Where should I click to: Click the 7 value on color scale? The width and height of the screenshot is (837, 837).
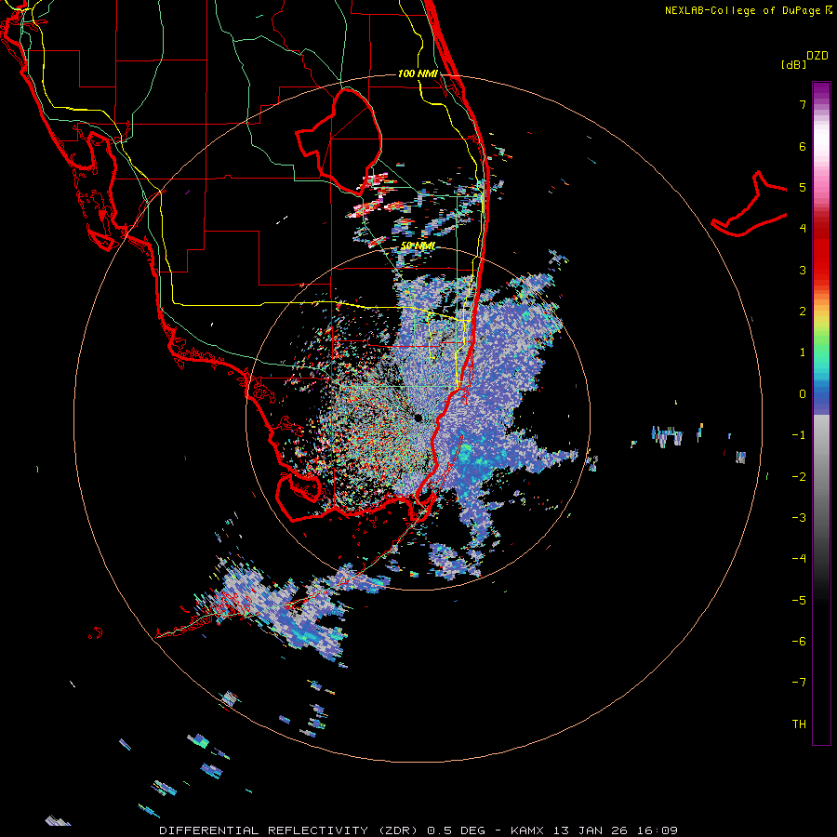pos(803,104)
